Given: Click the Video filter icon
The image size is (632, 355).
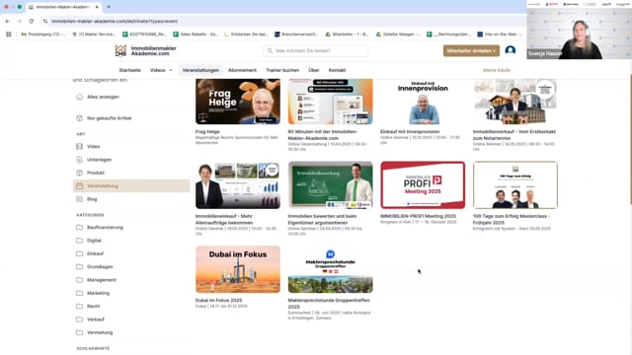Looking at the screenshot, I should (79, 147).
